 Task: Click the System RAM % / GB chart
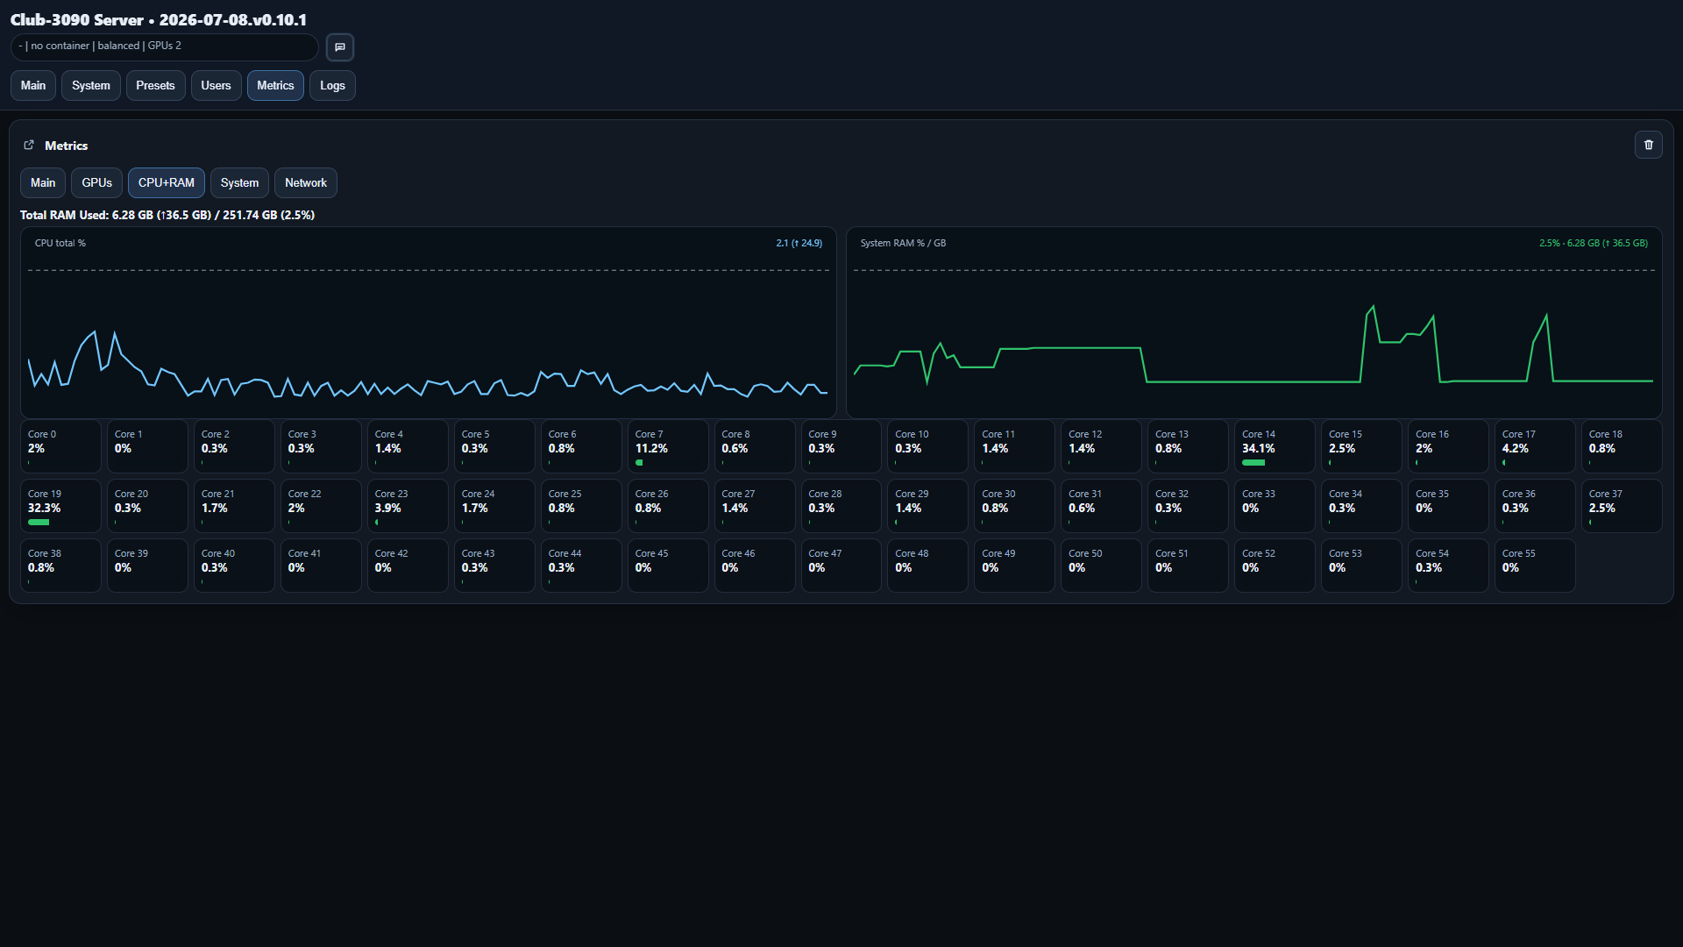1254,323
